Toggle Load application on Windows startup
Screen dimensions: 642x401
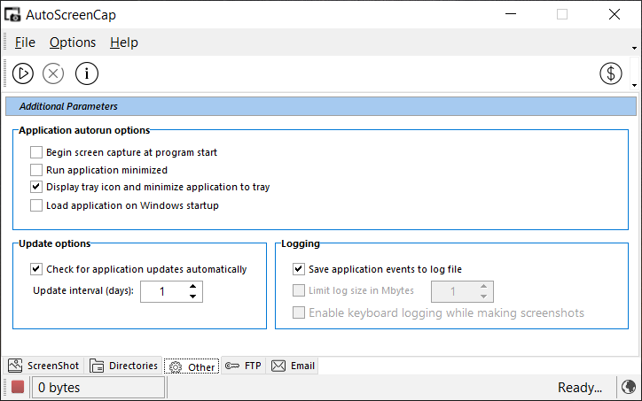pos(36,205)
